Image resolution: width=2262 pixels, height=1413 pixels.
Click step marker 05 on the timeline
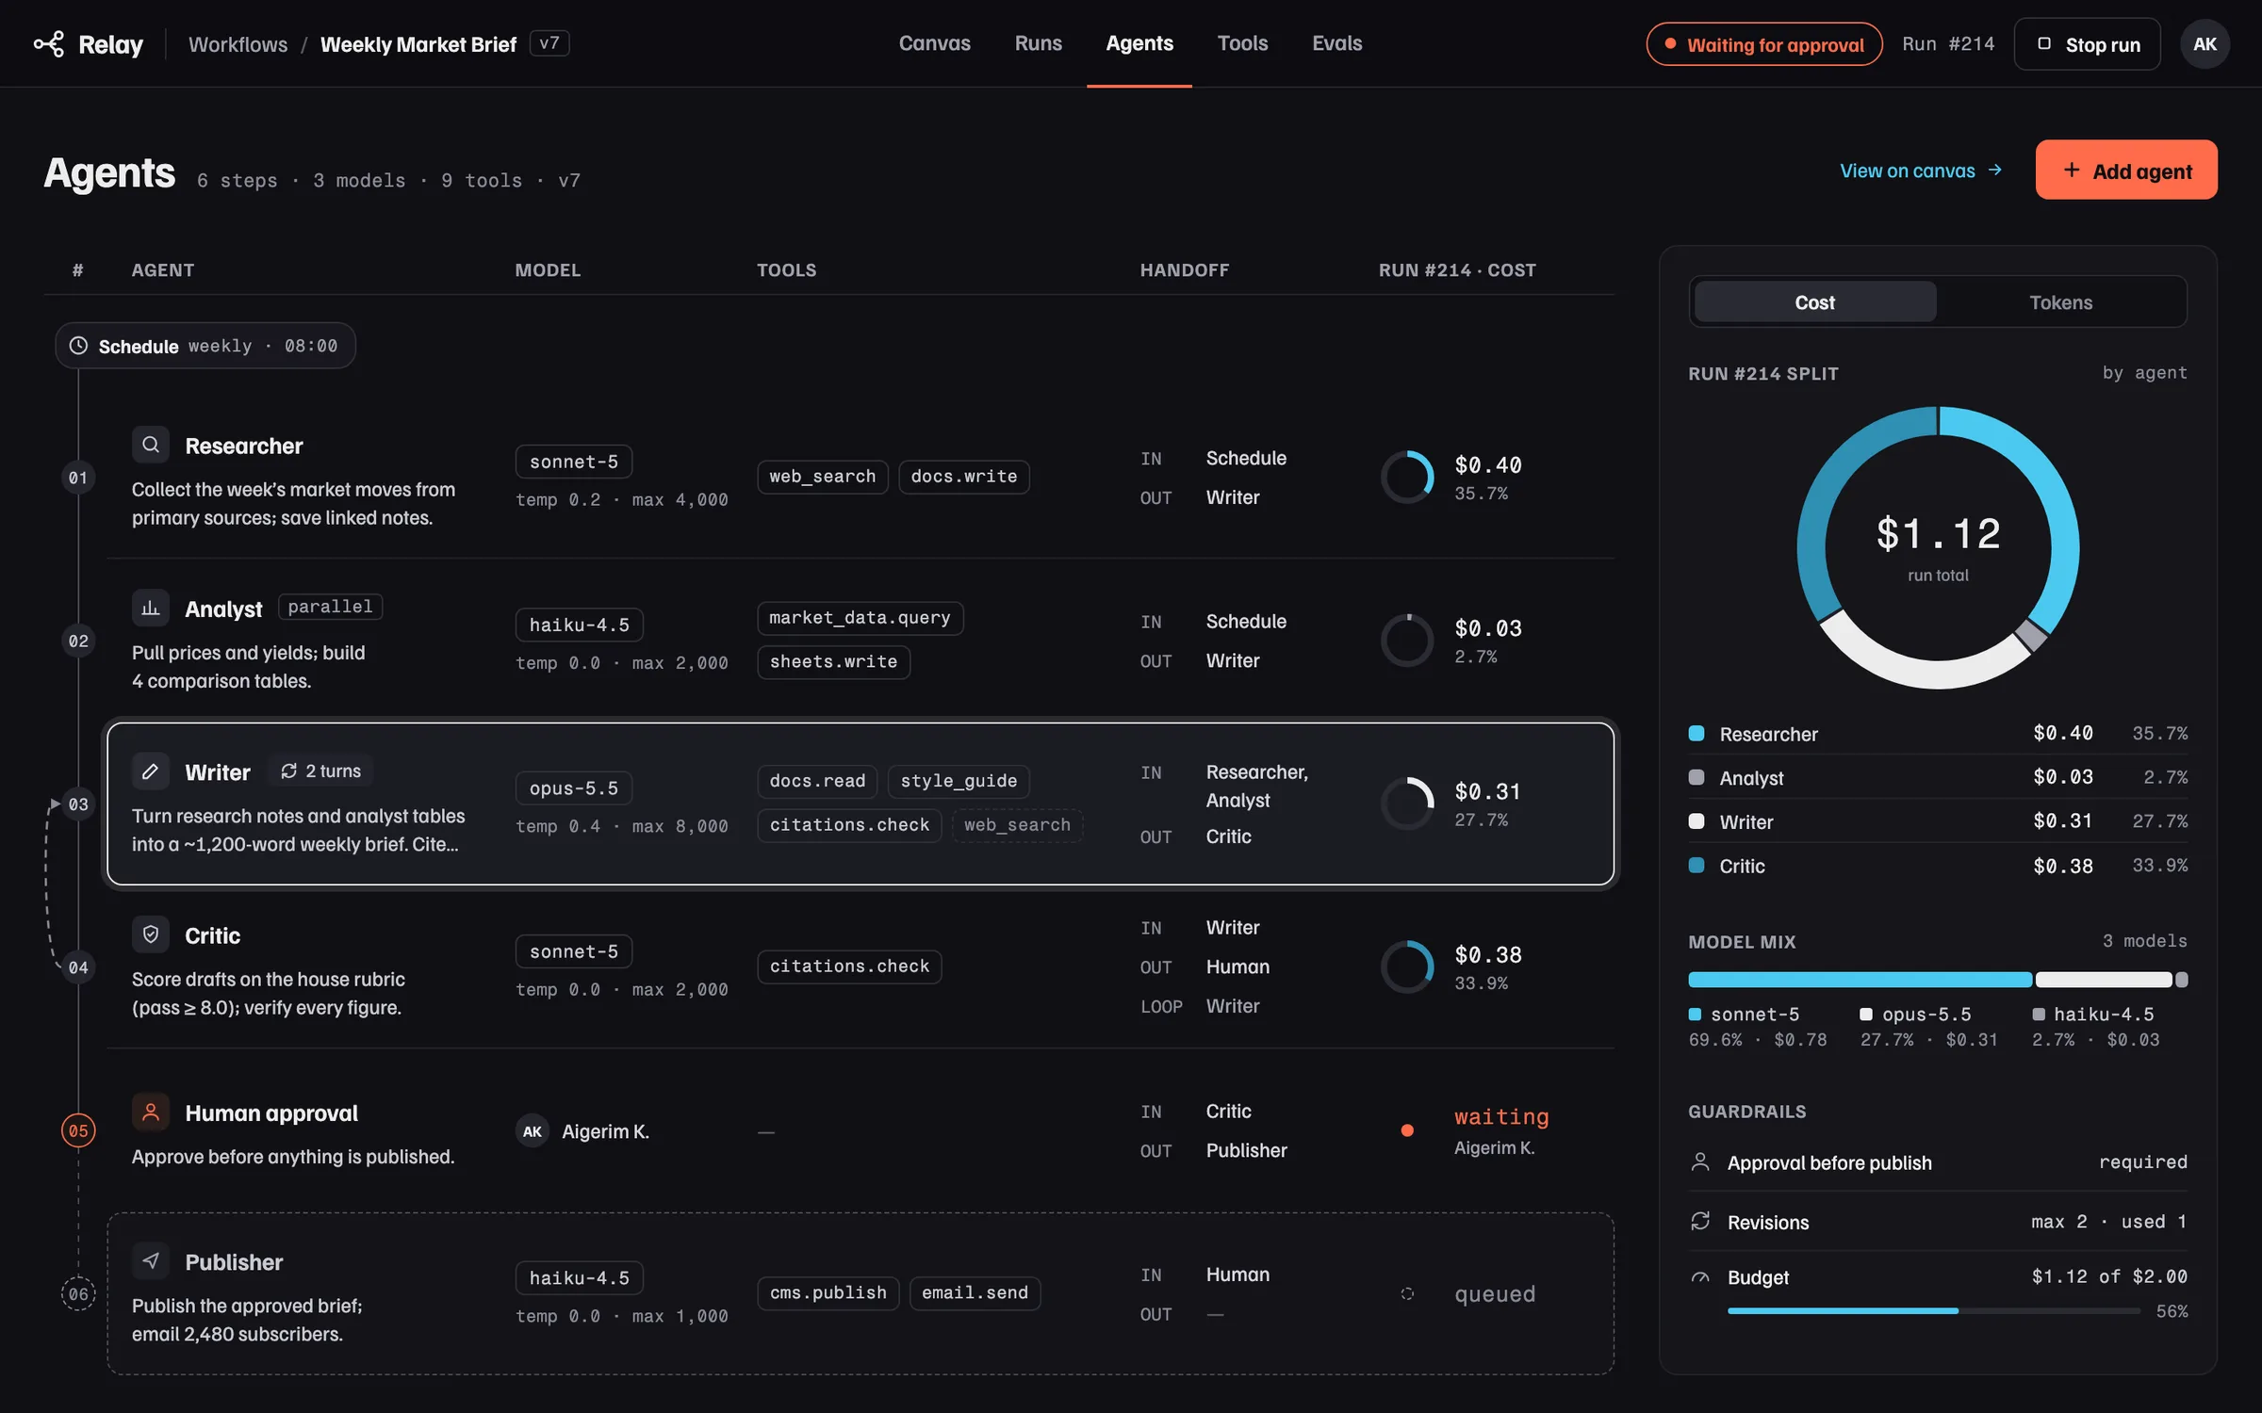click(78, 1130)
